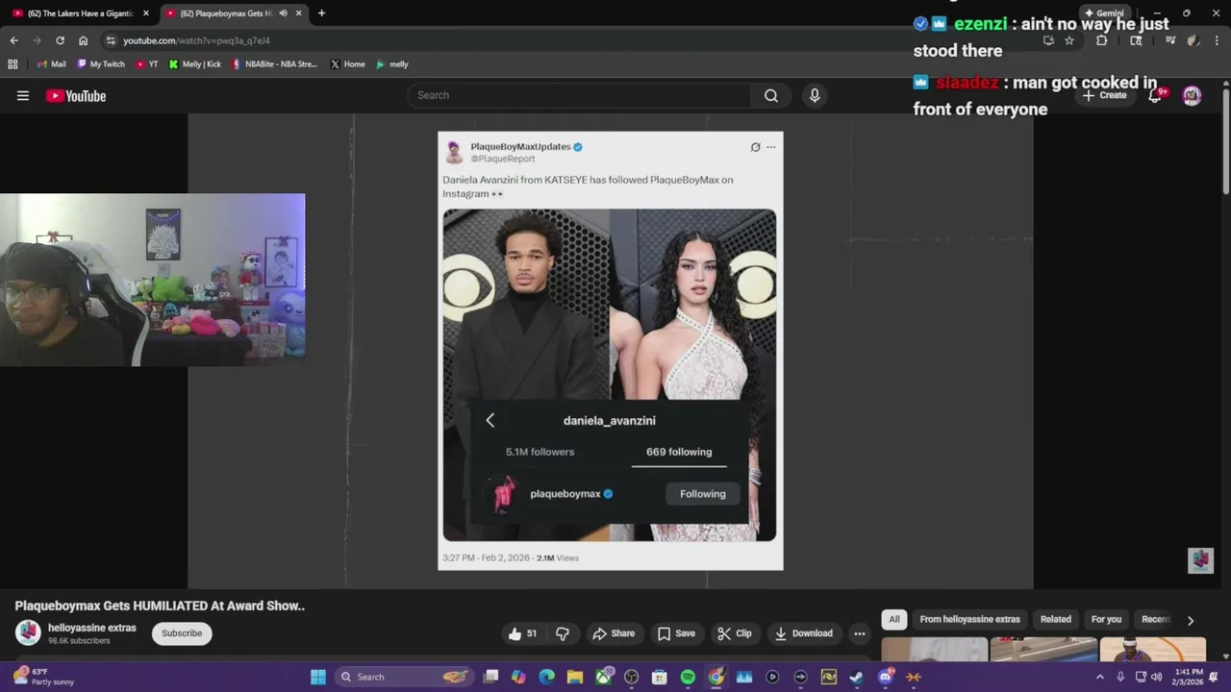Open browser home page
Image resolution: width=1231 pixels, height=692 pixels.
click(x=83, y=40)
